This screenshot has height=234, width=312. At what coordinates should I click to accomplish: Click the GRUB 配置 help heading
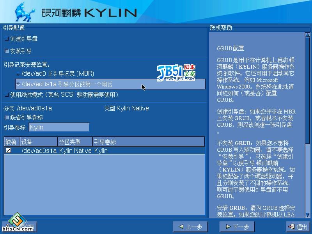pos(230,48)
